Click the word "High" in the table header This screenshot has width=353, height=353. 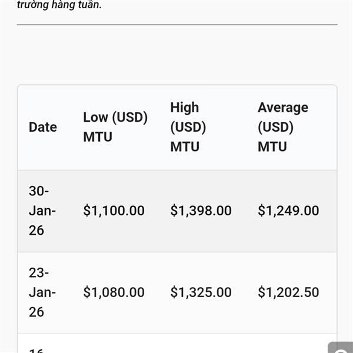185,108
